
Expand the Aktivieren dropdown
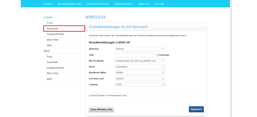[x=140, y=49]
